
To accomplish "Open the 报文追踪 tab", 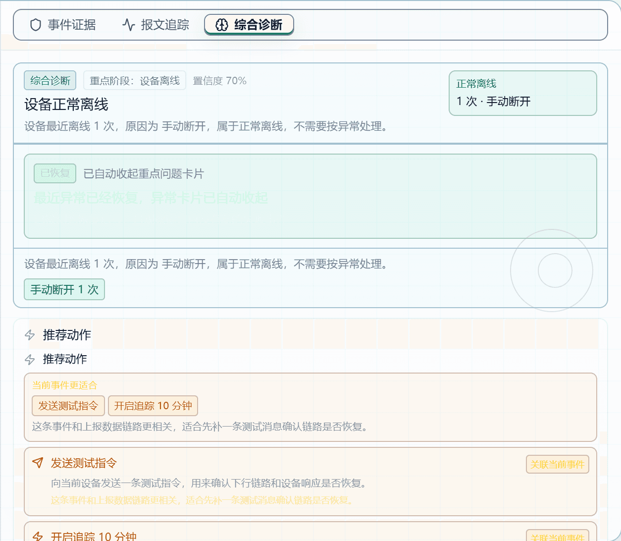I will (x=156, y=25).
